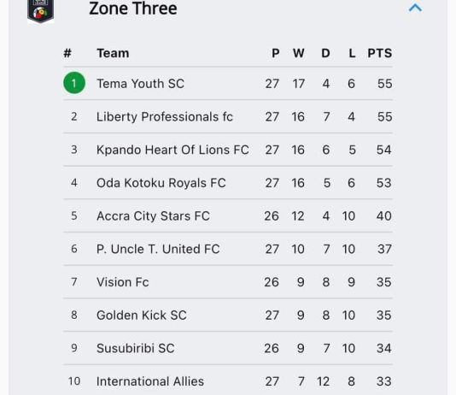Open Liberty Professionals fc team page
Image resolution: width=456 pixels, height=395 pixels.
165,117
